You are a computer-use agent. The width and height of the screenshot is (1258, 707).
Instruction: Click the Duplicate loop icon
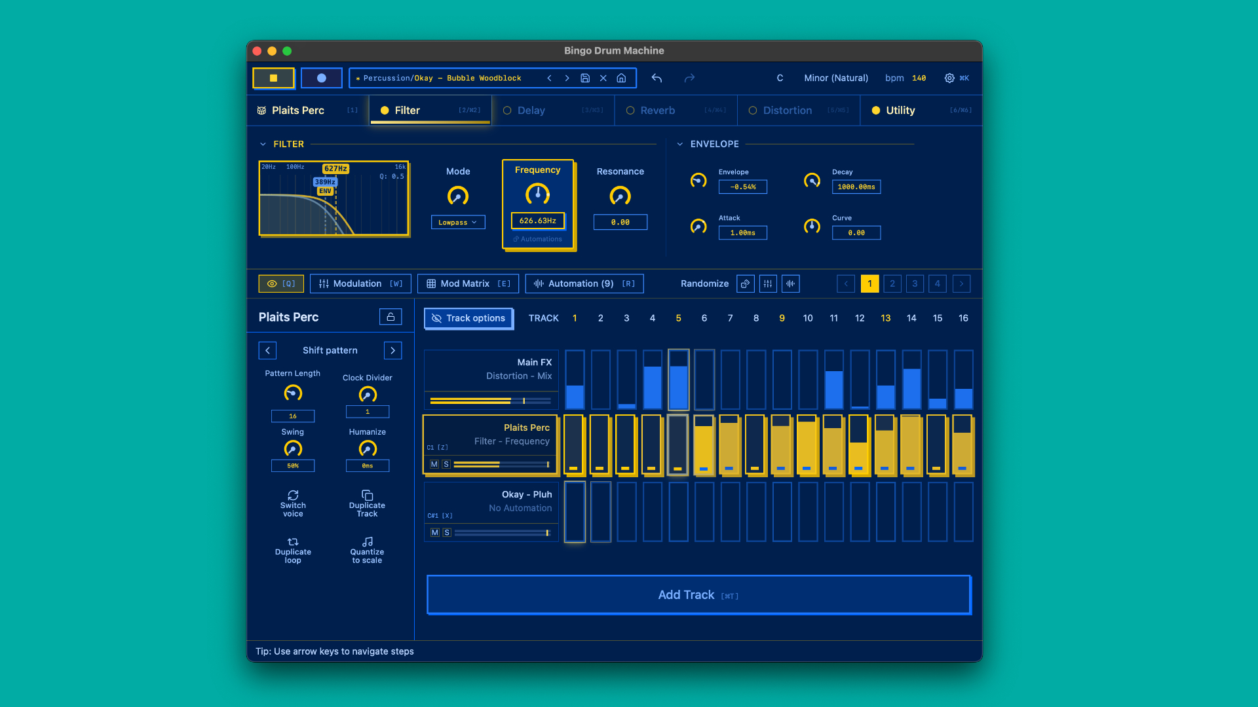293,542
